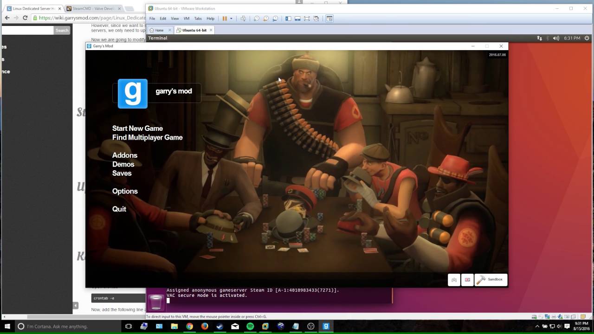Select the SteamCMD Valve Developer browser tab
Screen dimensions: 594x334
(94, 8)
